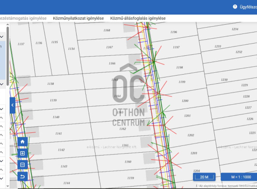This screenshot has height=189, width=257.
Task: Select parcel 1201 on the map
Action: 187,116
